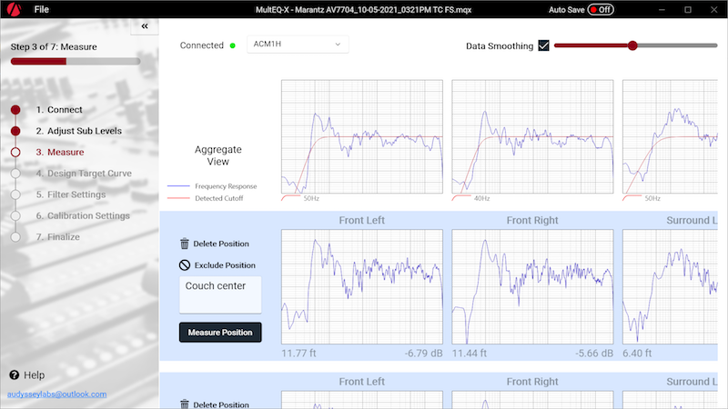
Task: Click Delete Position for Couch center
Action: click(221, 244)
